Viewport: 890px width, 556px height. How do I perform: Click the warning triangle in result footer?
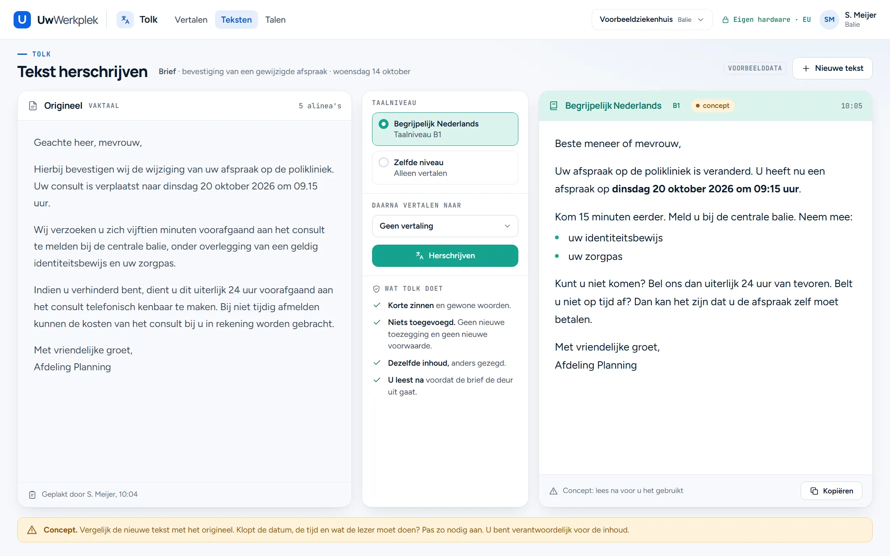(x=553, y=491)
